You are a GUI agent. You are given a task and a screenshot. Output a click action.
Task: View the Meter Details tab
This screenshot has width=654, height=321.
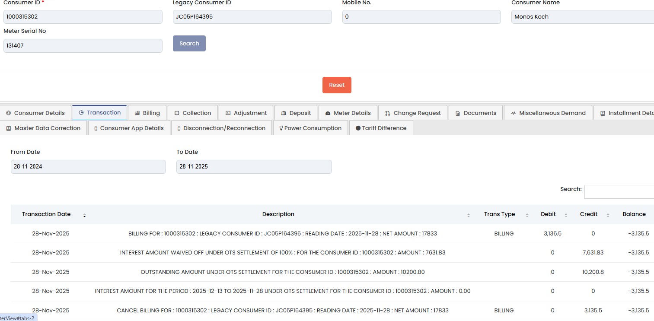point(348,113)
